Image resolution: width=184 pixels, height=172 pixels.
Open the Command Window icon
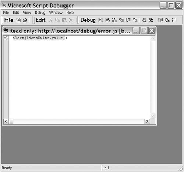(x=174, y=20)
